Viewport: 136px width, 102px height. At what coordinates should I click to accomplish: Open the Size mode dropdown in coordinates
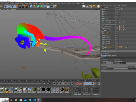86,94
